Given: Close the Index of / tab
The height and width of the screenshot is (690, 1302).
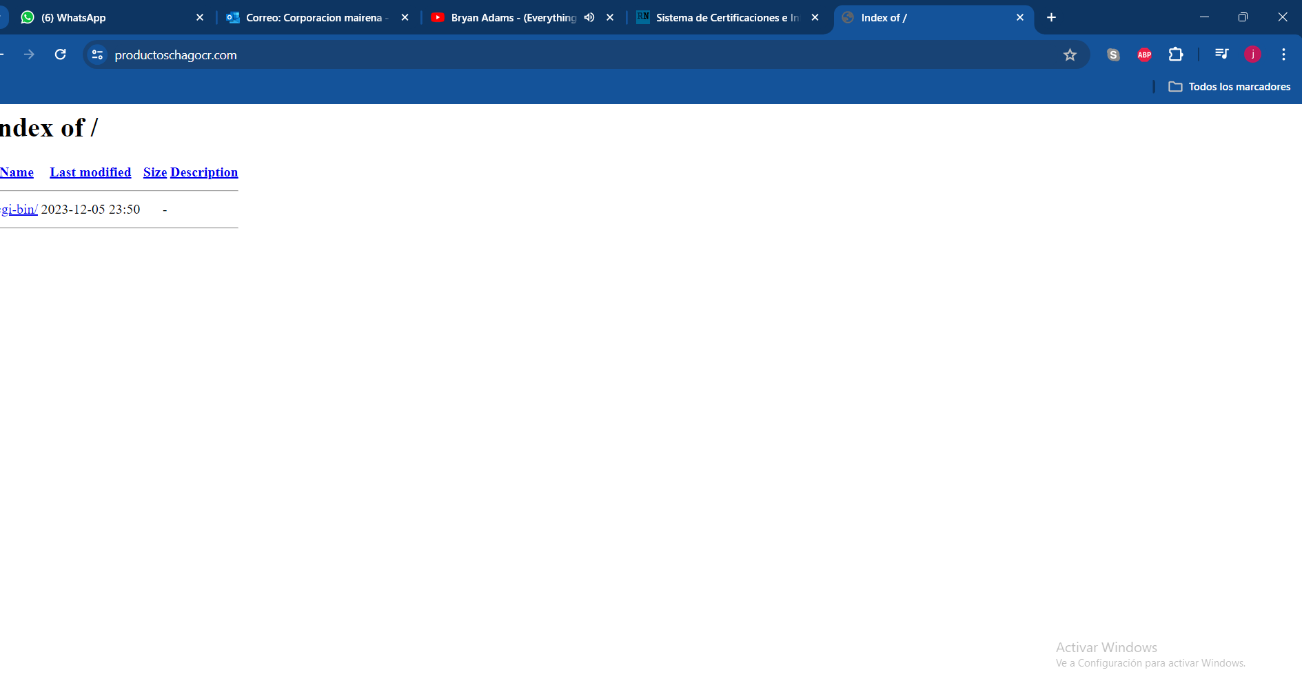Looking at the screenshot, I should coord(1020,18).
